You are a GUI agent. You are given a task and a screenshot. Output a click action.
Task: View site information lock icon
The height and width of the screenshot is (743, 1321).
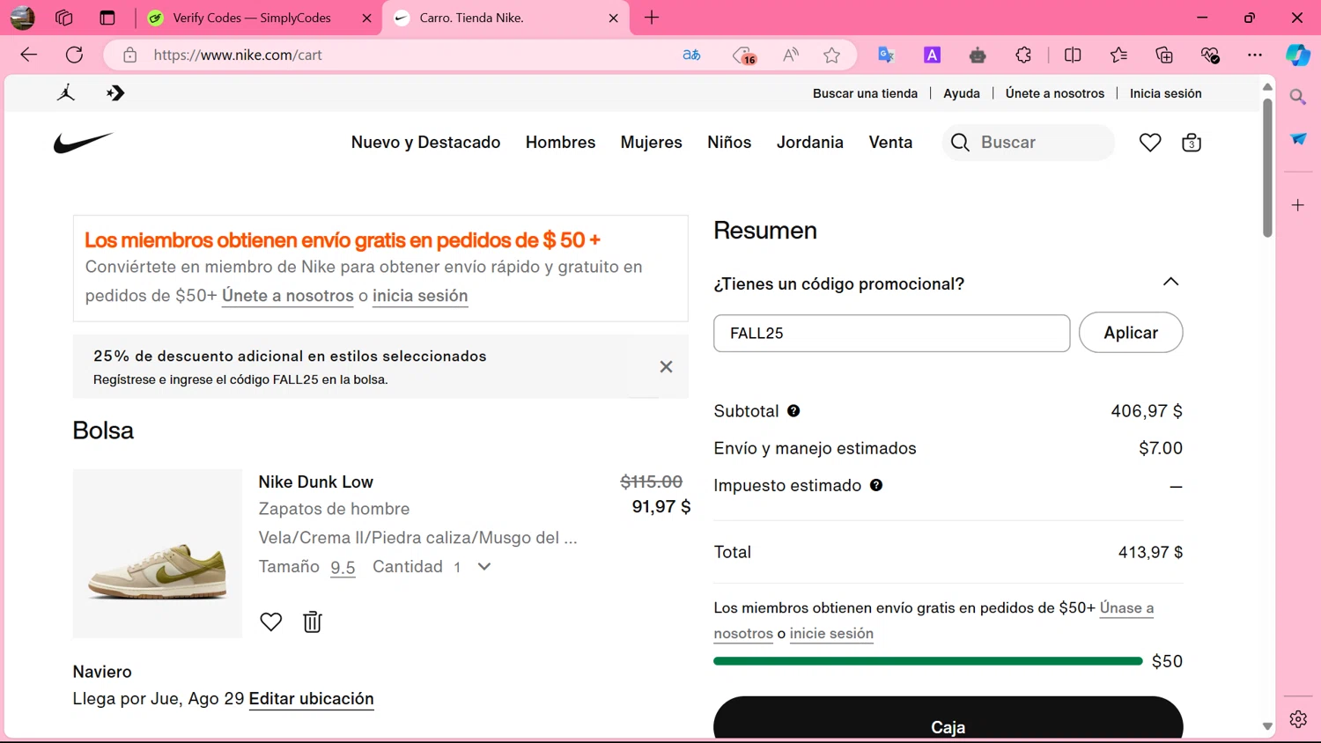point(130,55)
